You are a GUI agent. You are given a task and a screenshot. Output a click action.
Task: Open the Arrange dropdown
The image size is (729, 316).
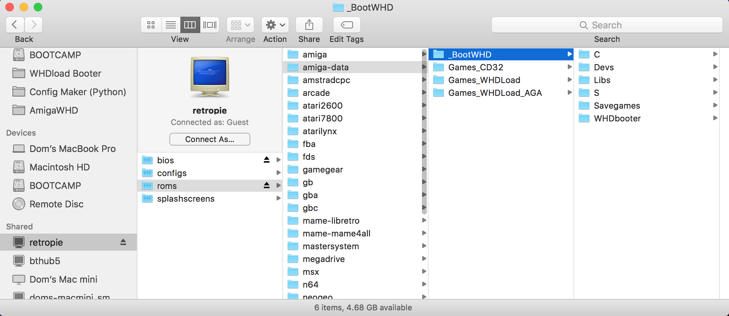240,25
